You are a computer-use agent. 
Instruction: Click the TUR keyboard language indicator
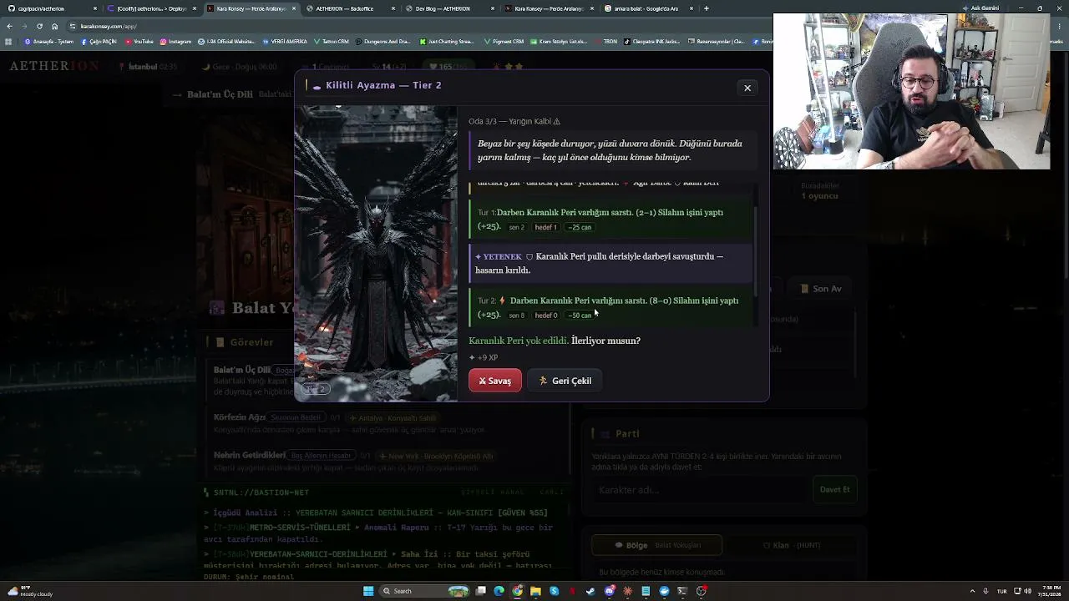point(1001,591)
